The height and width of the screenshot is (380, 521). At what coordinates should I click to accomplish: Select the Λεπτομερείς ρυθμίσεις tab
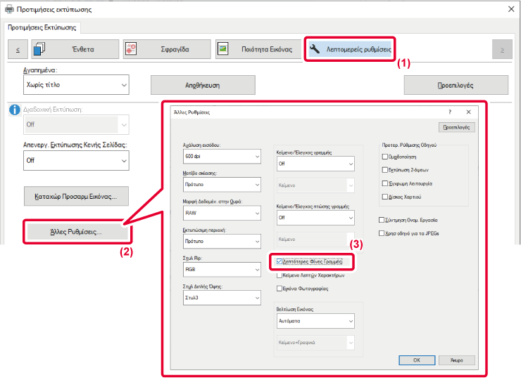350,49
